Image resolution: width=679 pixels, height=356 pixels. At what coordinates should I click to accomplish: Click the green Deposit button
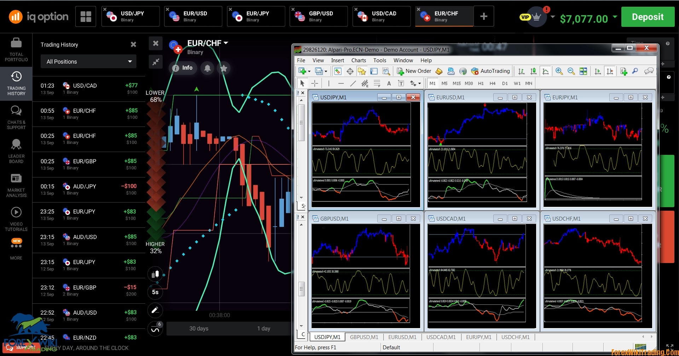tap(648, 17)
